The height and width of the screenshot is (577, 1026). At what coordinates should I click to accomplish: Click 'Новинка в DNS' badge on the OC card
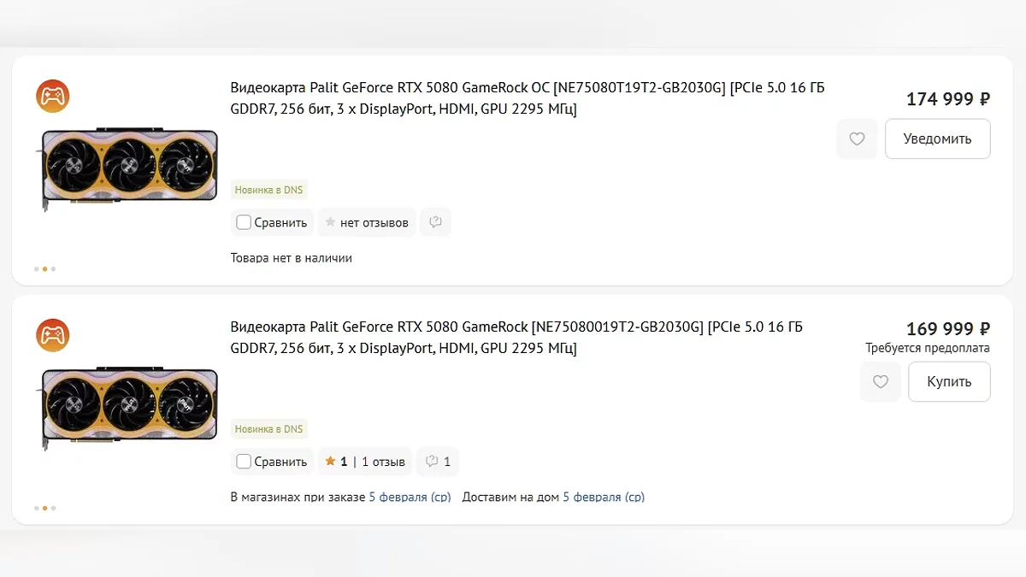point(268,190)
